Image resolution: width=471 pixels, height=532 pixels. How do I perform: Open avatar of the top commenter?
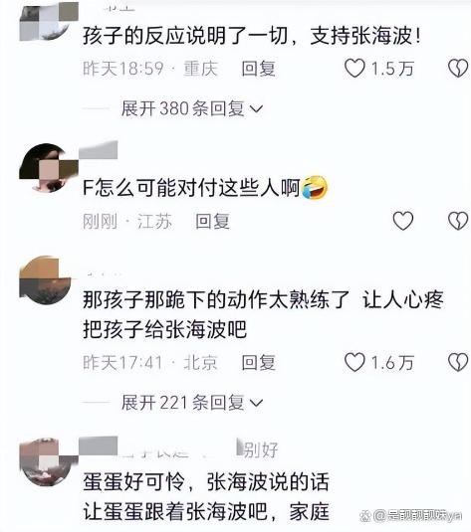[x=49, y=21]
